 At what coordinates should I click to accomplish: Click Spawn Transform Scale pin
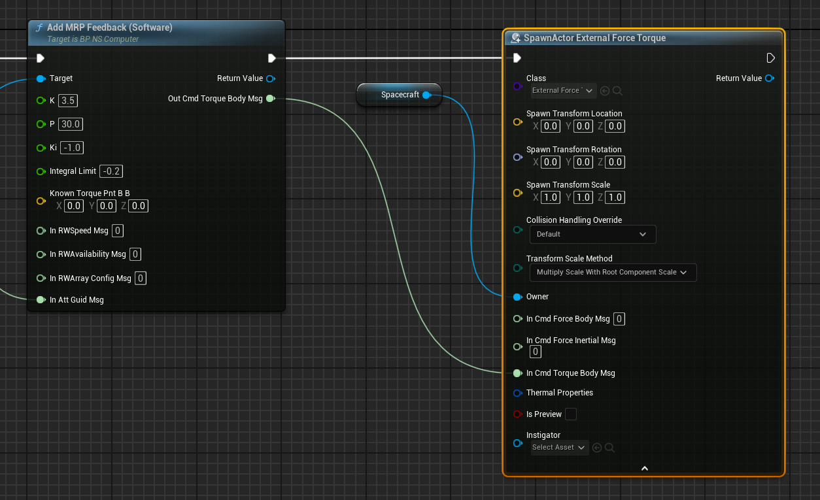(518, 193)
